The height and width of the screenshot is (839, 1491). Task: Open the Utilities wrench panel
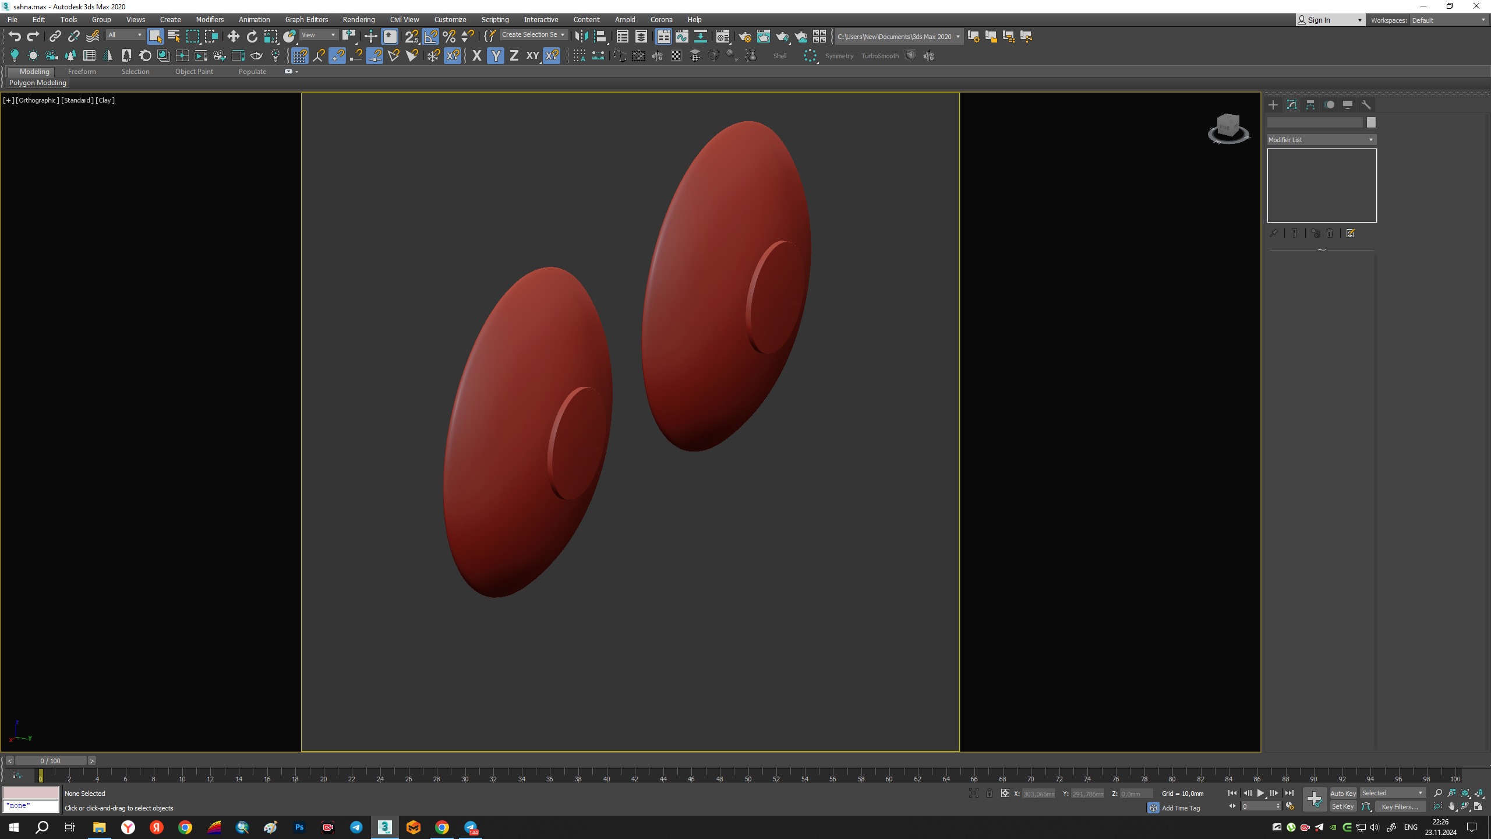tap(1366, 105)
